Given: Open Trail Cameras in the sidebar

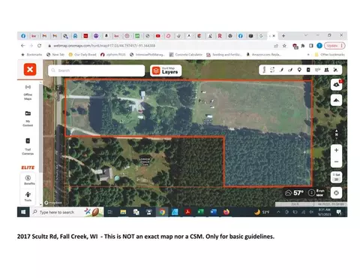Looking at the screenshot, I should (28, 147).
